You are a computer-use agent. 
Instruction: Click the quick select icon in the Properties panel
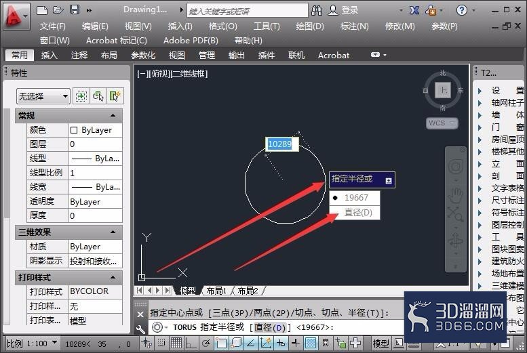pos(115,96)
